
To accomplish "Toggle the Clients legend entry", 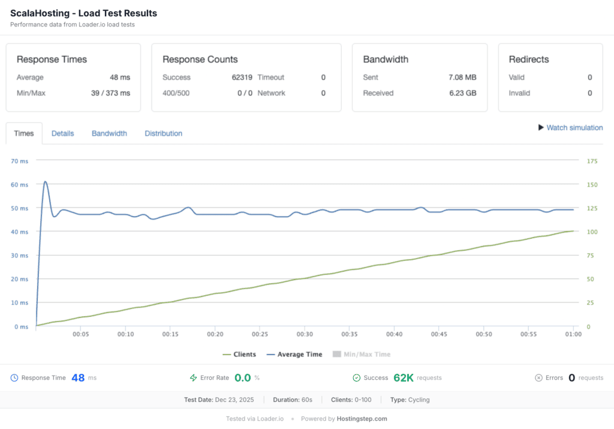I will [239, 354].
